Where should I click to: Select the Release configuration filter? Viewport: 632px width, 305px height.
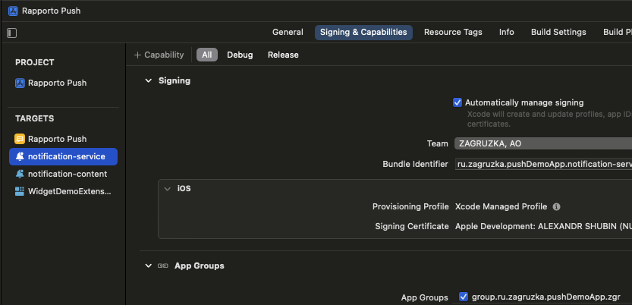pos(283,55)
